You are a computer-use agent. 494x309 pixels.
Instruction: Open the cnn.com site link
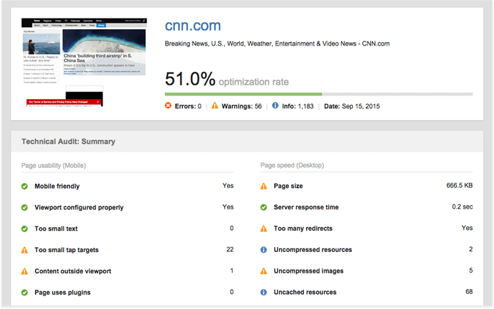coord(193,26)
